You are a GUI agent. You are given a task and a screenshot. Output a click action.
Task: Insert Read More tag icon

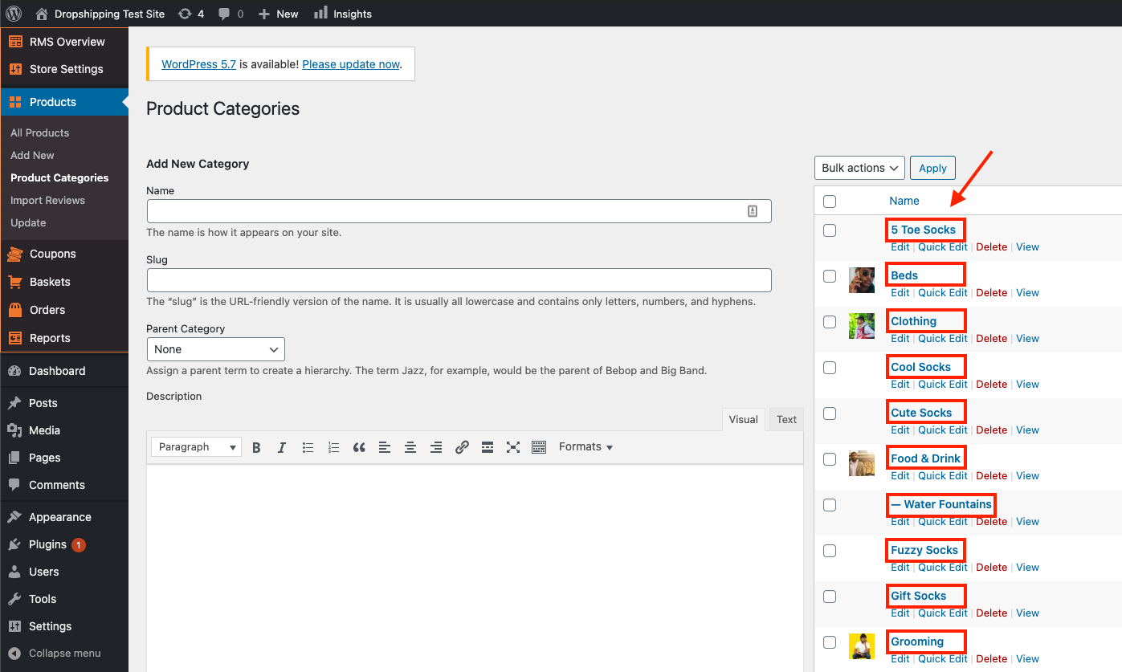tap(488, 447)
